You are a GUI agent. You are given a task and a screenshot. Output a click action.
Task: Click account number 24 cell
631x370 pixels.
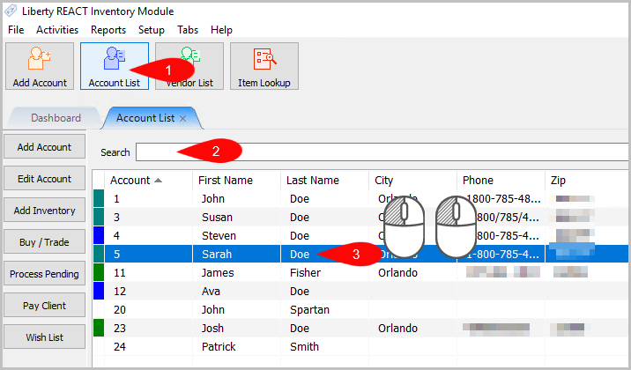[x=148, y=347]
